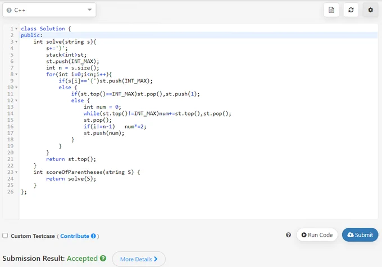Collapse the fold arrow at line 3
Viewport: 382px width, 267px height.
[x=16, y=42]
